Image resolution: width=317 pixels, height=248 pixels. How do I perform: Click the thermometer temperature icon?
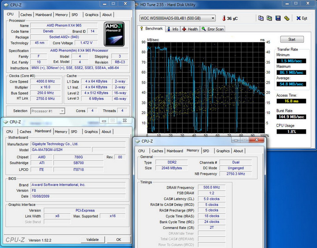click(x=223, y=18)
